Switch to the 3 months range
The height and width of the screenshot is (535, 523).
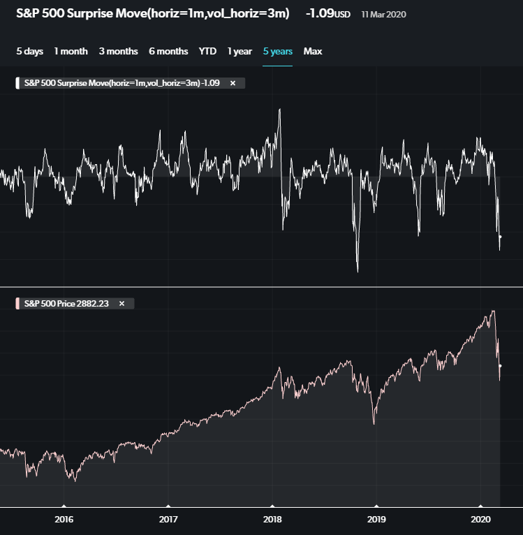119,51
